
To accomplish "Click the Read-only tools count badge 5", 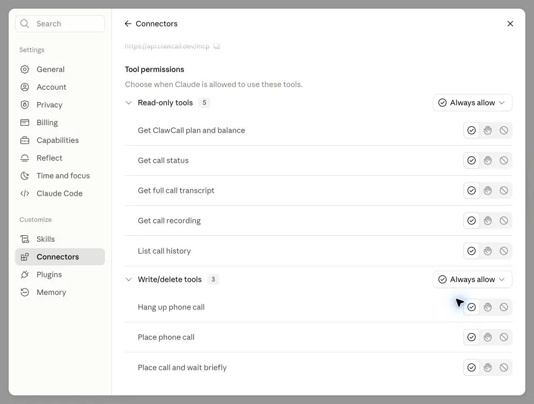I will (205, 103).
